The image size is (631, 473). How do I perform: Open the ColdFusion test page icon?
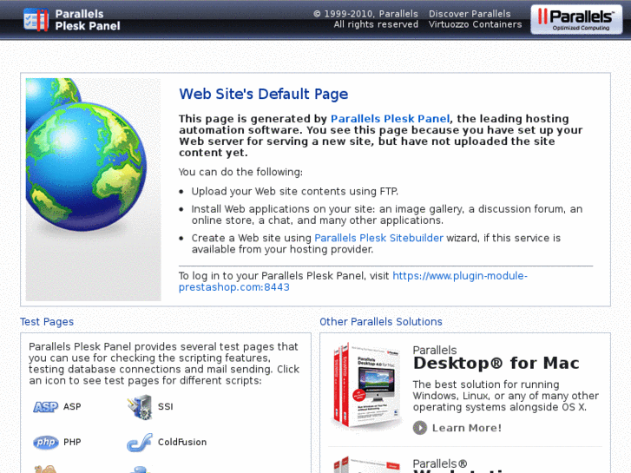click(140, 443)
